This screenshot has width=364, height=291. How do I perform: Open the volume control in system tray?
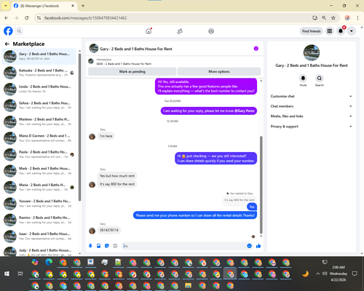(x=325, y=274)
